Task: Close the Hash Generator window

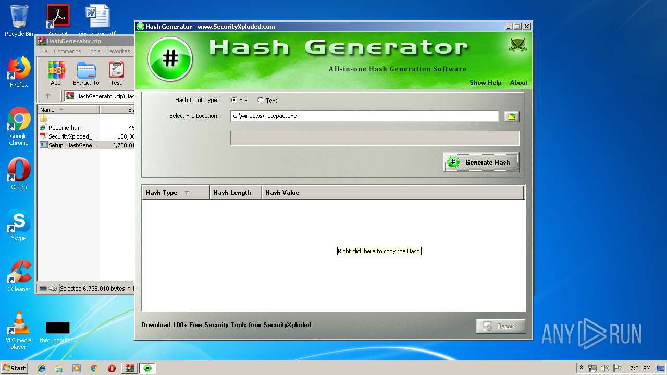Action: 527,27
